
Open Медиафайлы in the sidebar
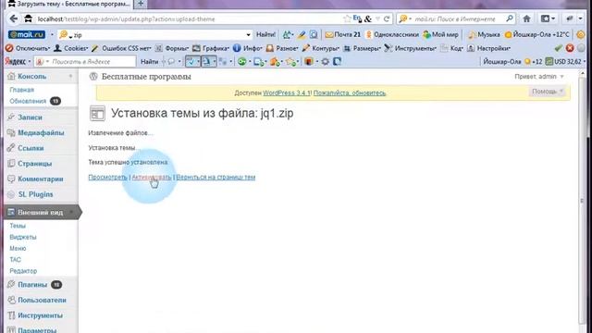[x=41, y=133]
